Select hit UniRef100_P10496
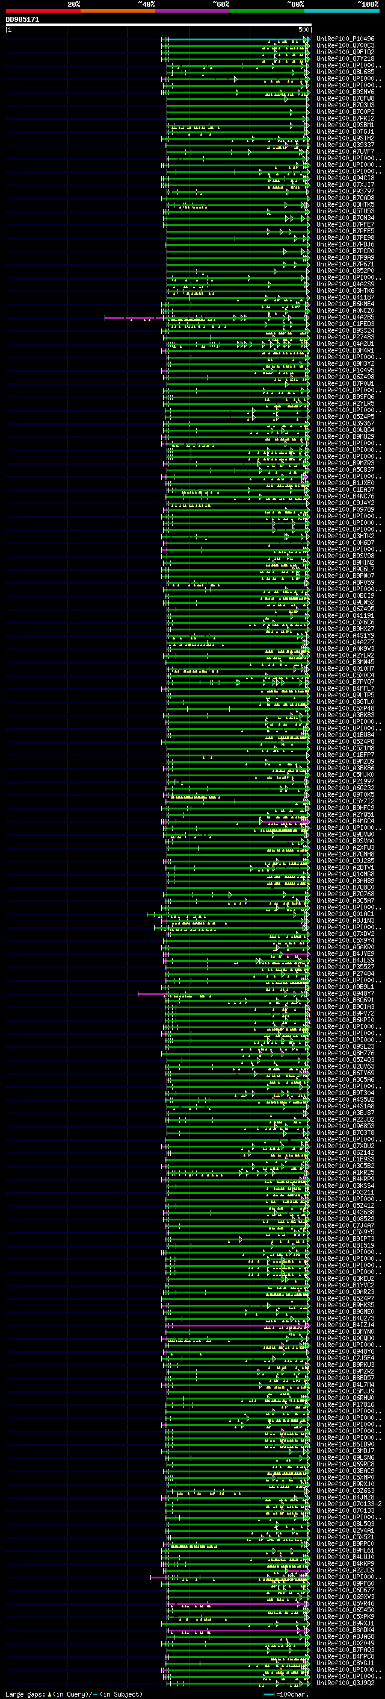 click(345, 40)
